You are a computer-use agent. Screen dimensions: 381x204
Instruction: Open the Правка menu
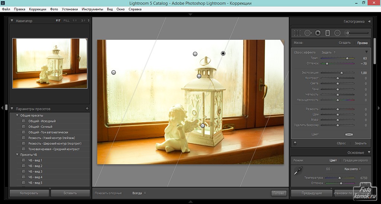pyautogui.click(x=19, y=9)
